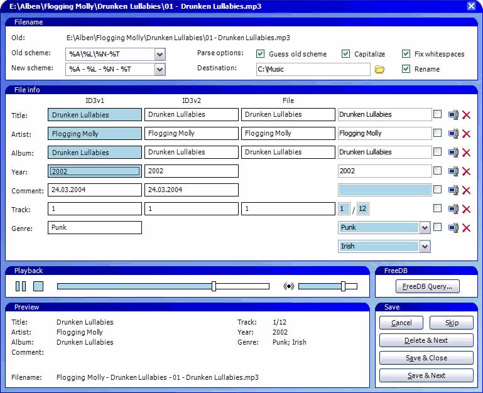Tick the checkbox in the Artist row
The image size is (483, 393).
tap(437, 132)
